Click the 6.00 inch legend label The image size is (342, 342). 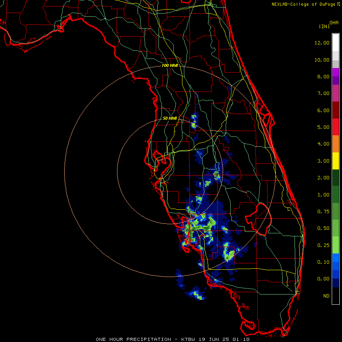click(x=323, y=110)
